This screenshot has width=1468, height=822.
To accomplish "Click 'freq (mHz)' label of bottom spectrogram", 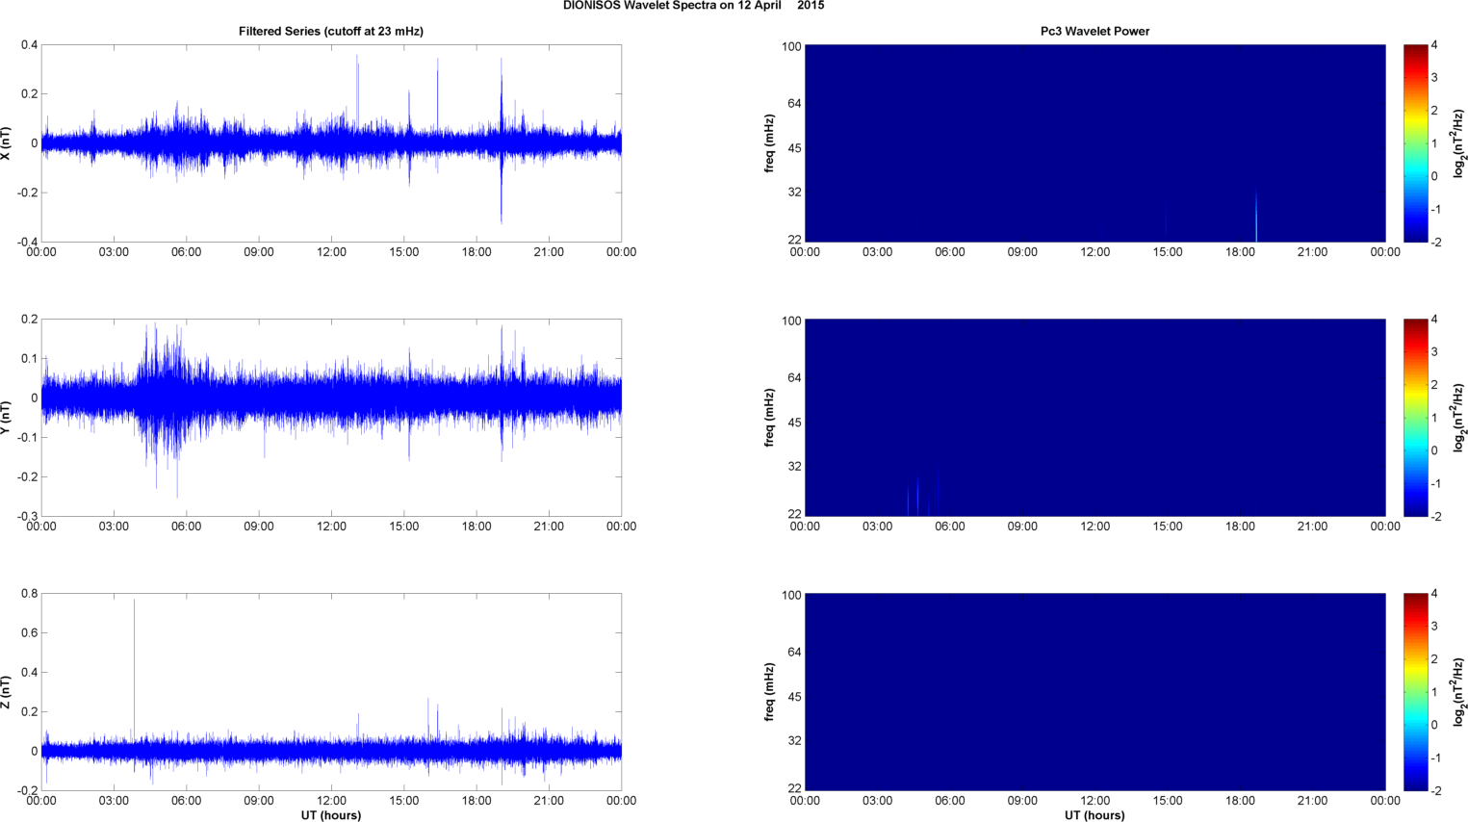I will click(x=769, y=692).
